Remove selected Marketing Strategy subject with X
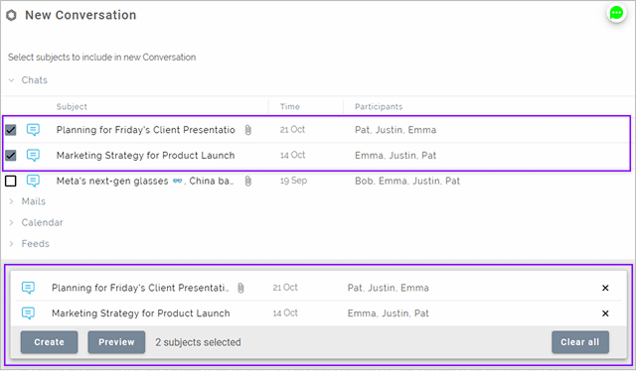The width and height of the screenshot is (636, 371). [605, 313]
